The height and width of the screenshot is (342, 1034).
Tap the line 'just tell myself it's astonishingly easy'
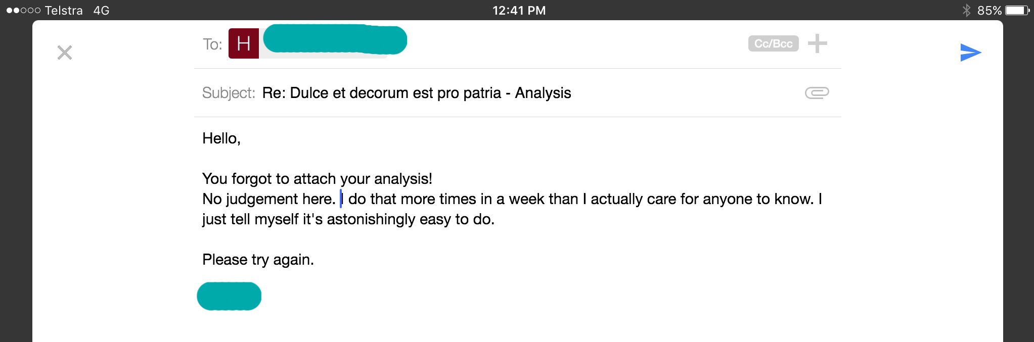pyautogui.click(x=348, y=219)
